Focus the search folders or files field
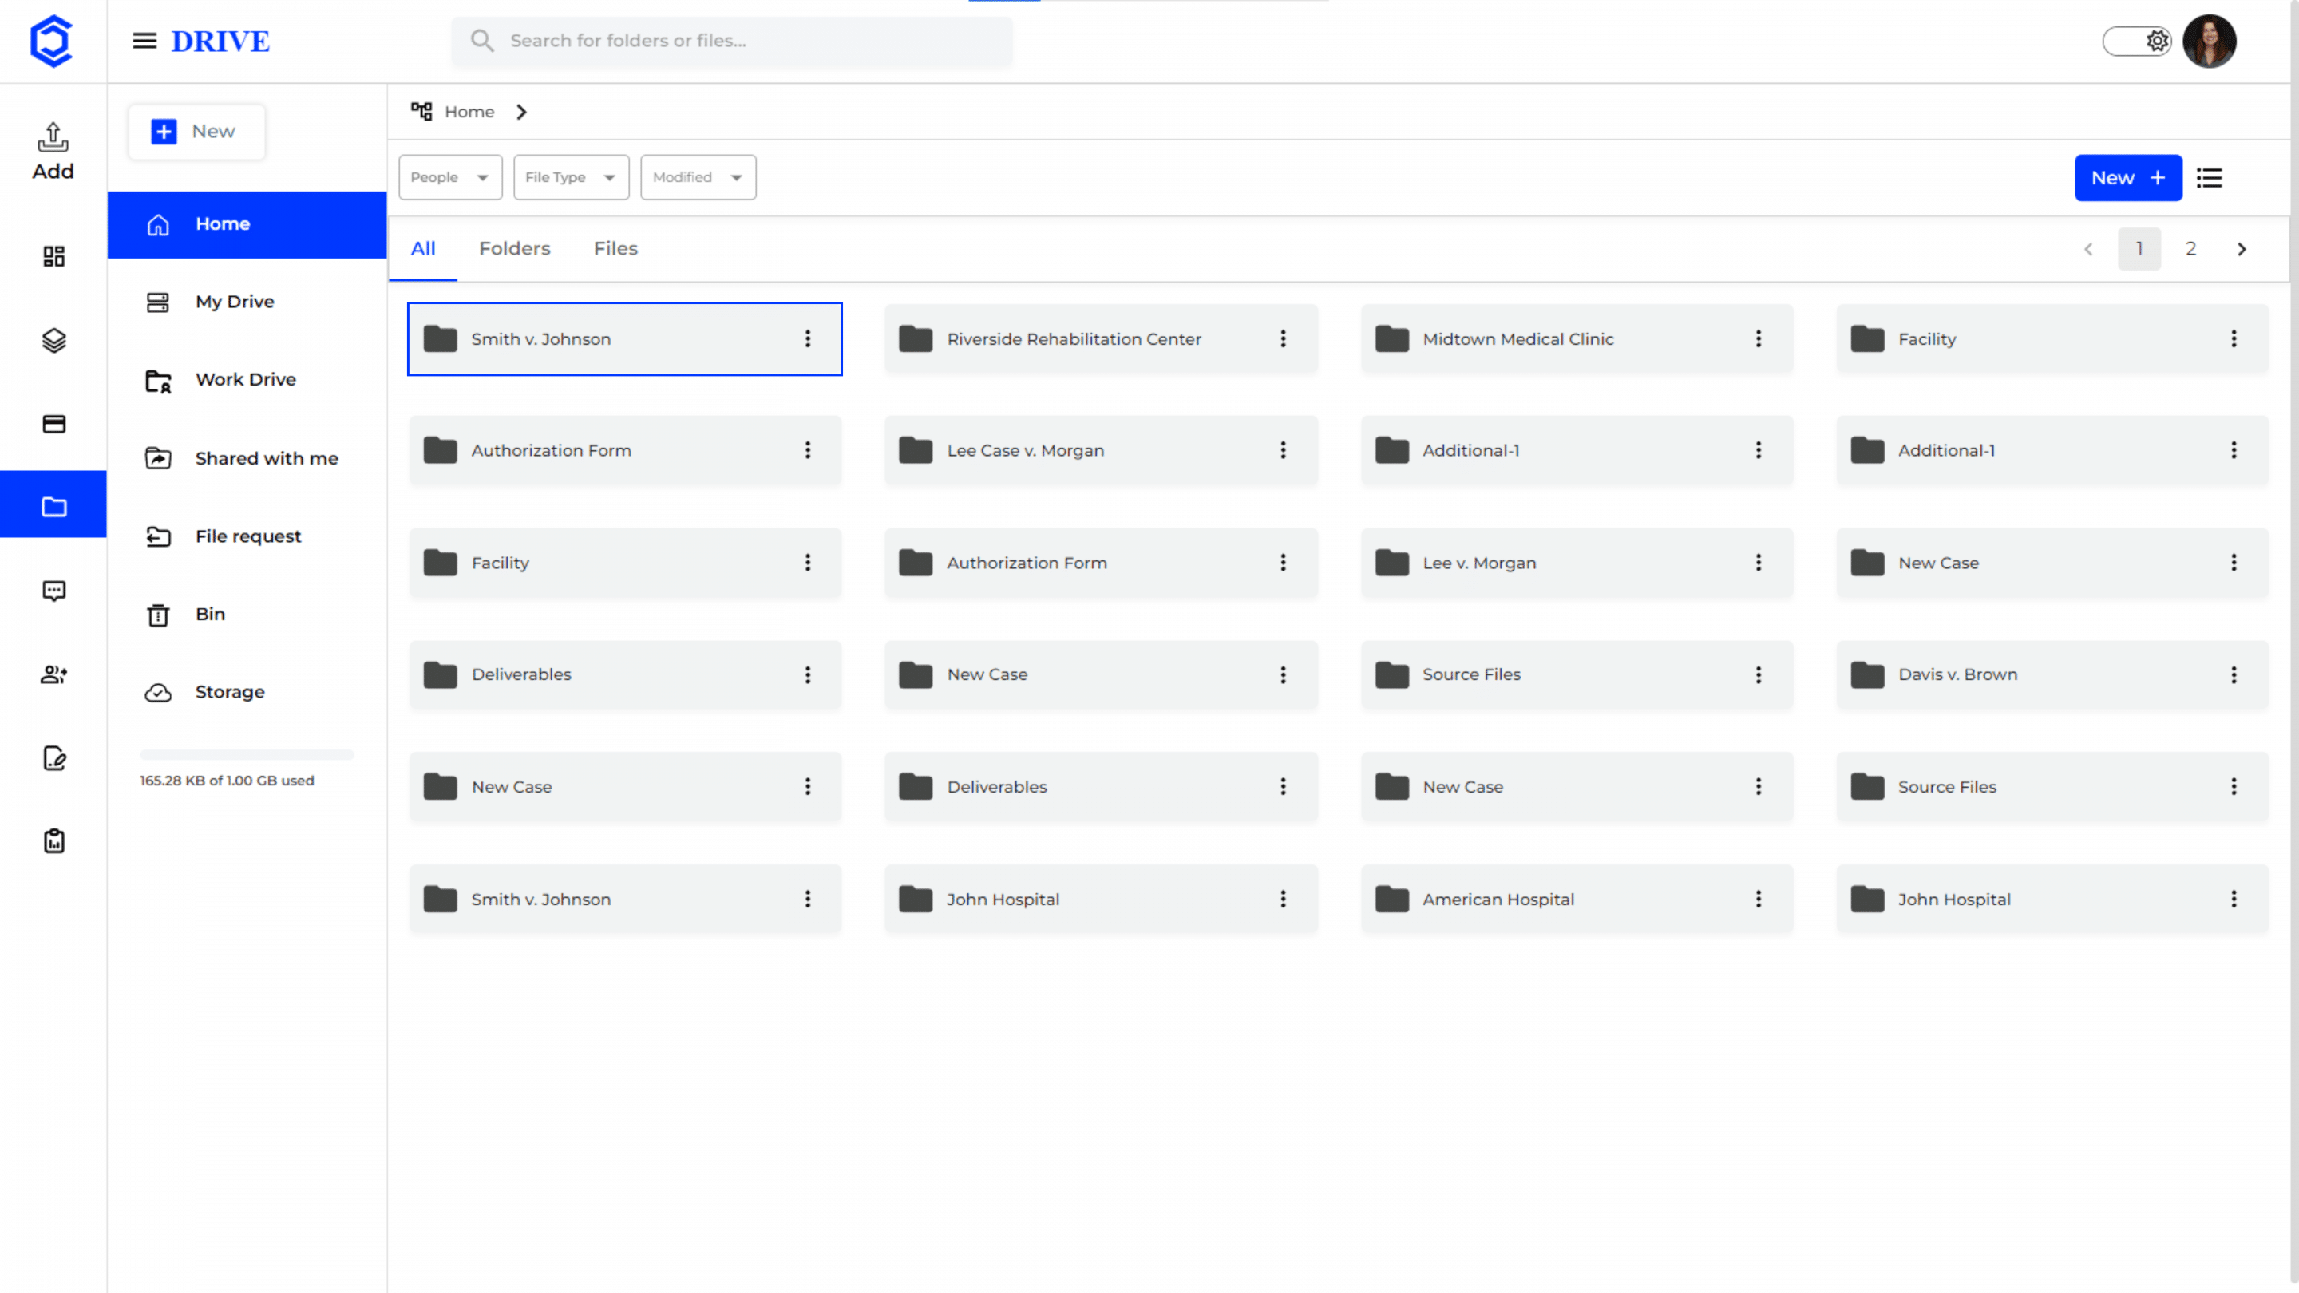Viewport: 2299px width, 1293px height. (x=732, y=41)
